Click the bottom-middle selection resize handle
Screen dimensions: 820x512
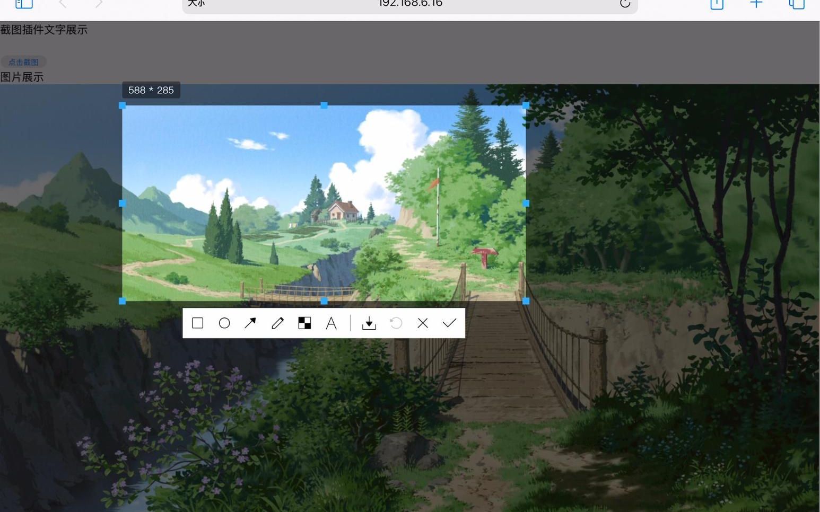click(x=324, y=301)
